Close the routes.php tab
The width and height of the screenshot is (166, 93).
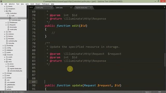pos(51,8)
